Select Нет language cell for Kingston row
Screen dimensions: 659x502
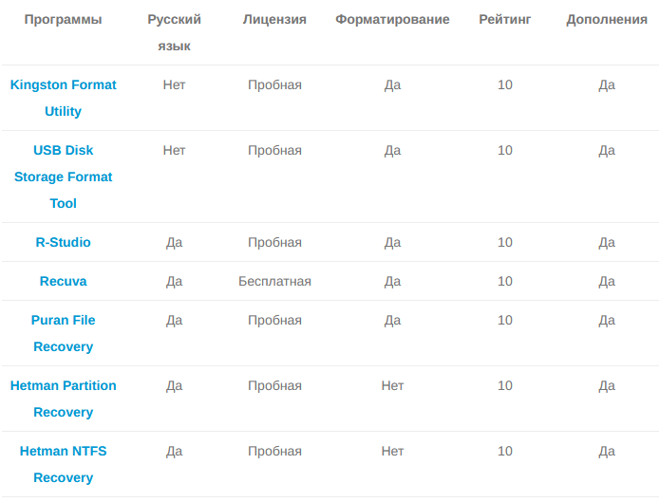[x=174, y=84]
